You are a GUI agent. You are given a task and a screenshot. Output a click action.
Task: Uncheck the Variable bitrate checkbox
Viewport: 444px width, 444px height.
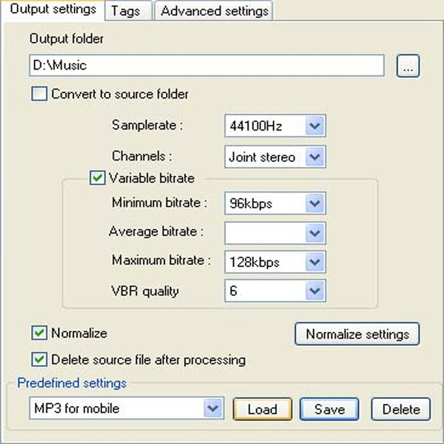(98, 178)
